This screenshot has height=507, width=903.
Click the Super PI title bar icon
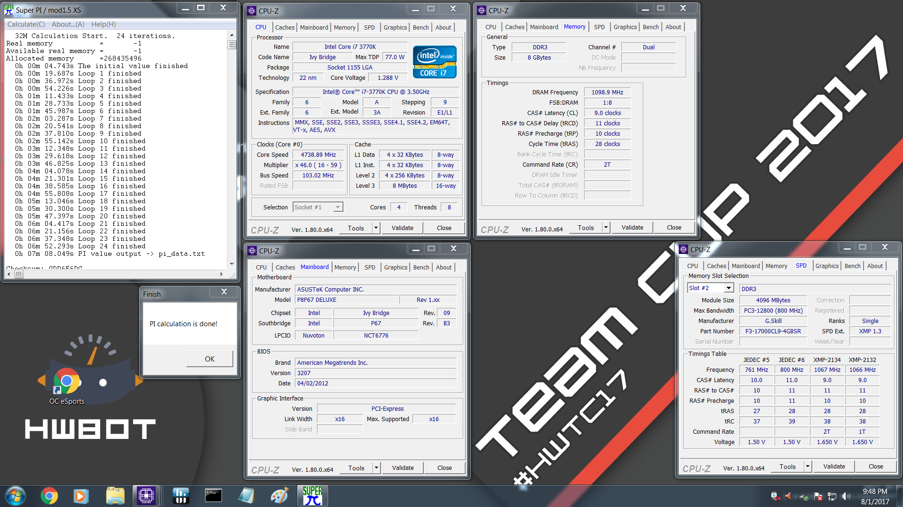[x=9, y=9]
